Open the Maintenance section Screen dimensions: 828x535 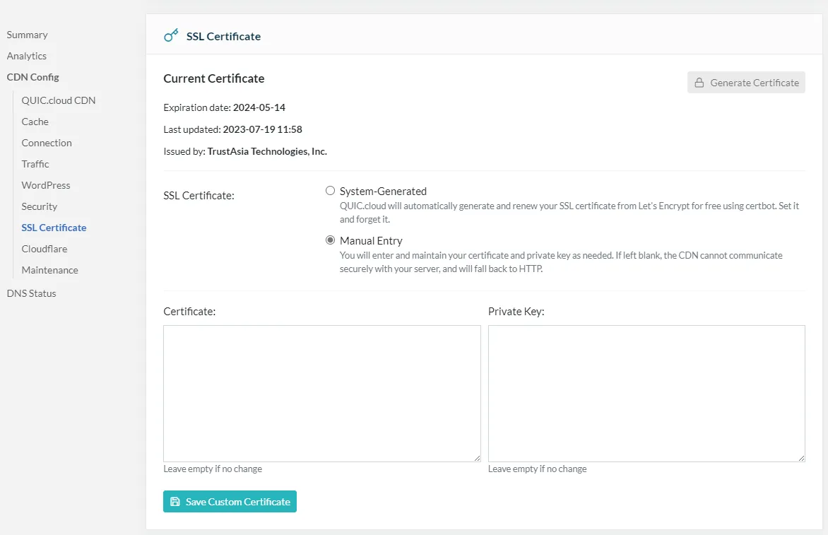pos(49,270)
